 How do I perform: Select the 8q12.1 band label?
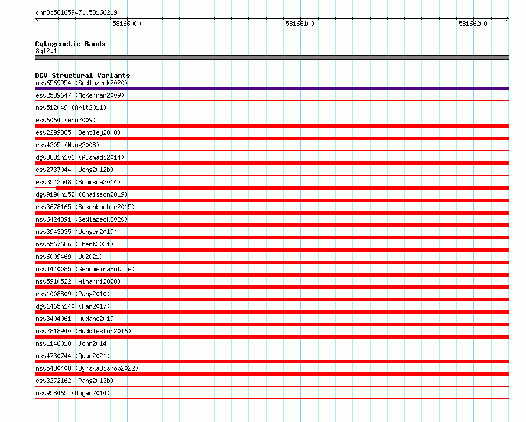click(x=46, y=51)
